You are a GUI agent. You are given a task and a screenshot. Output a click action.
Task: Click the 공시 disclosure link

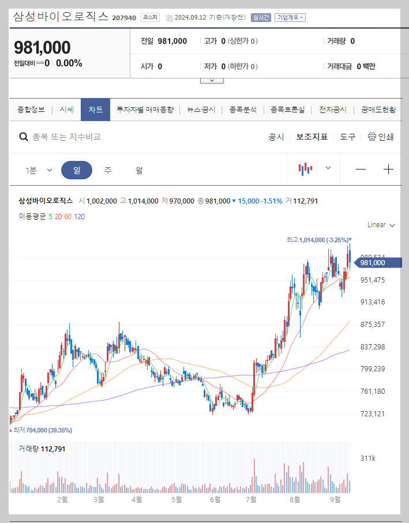point(276,137)
